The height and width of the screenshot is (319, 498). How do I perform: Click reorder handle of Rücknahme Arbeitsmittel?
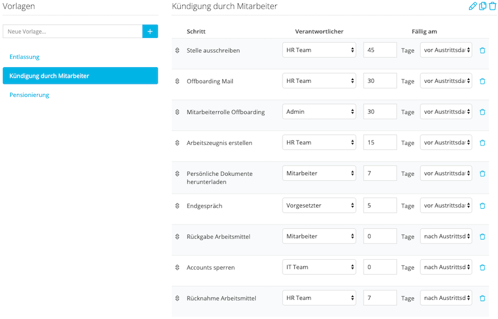coord(177,298)
